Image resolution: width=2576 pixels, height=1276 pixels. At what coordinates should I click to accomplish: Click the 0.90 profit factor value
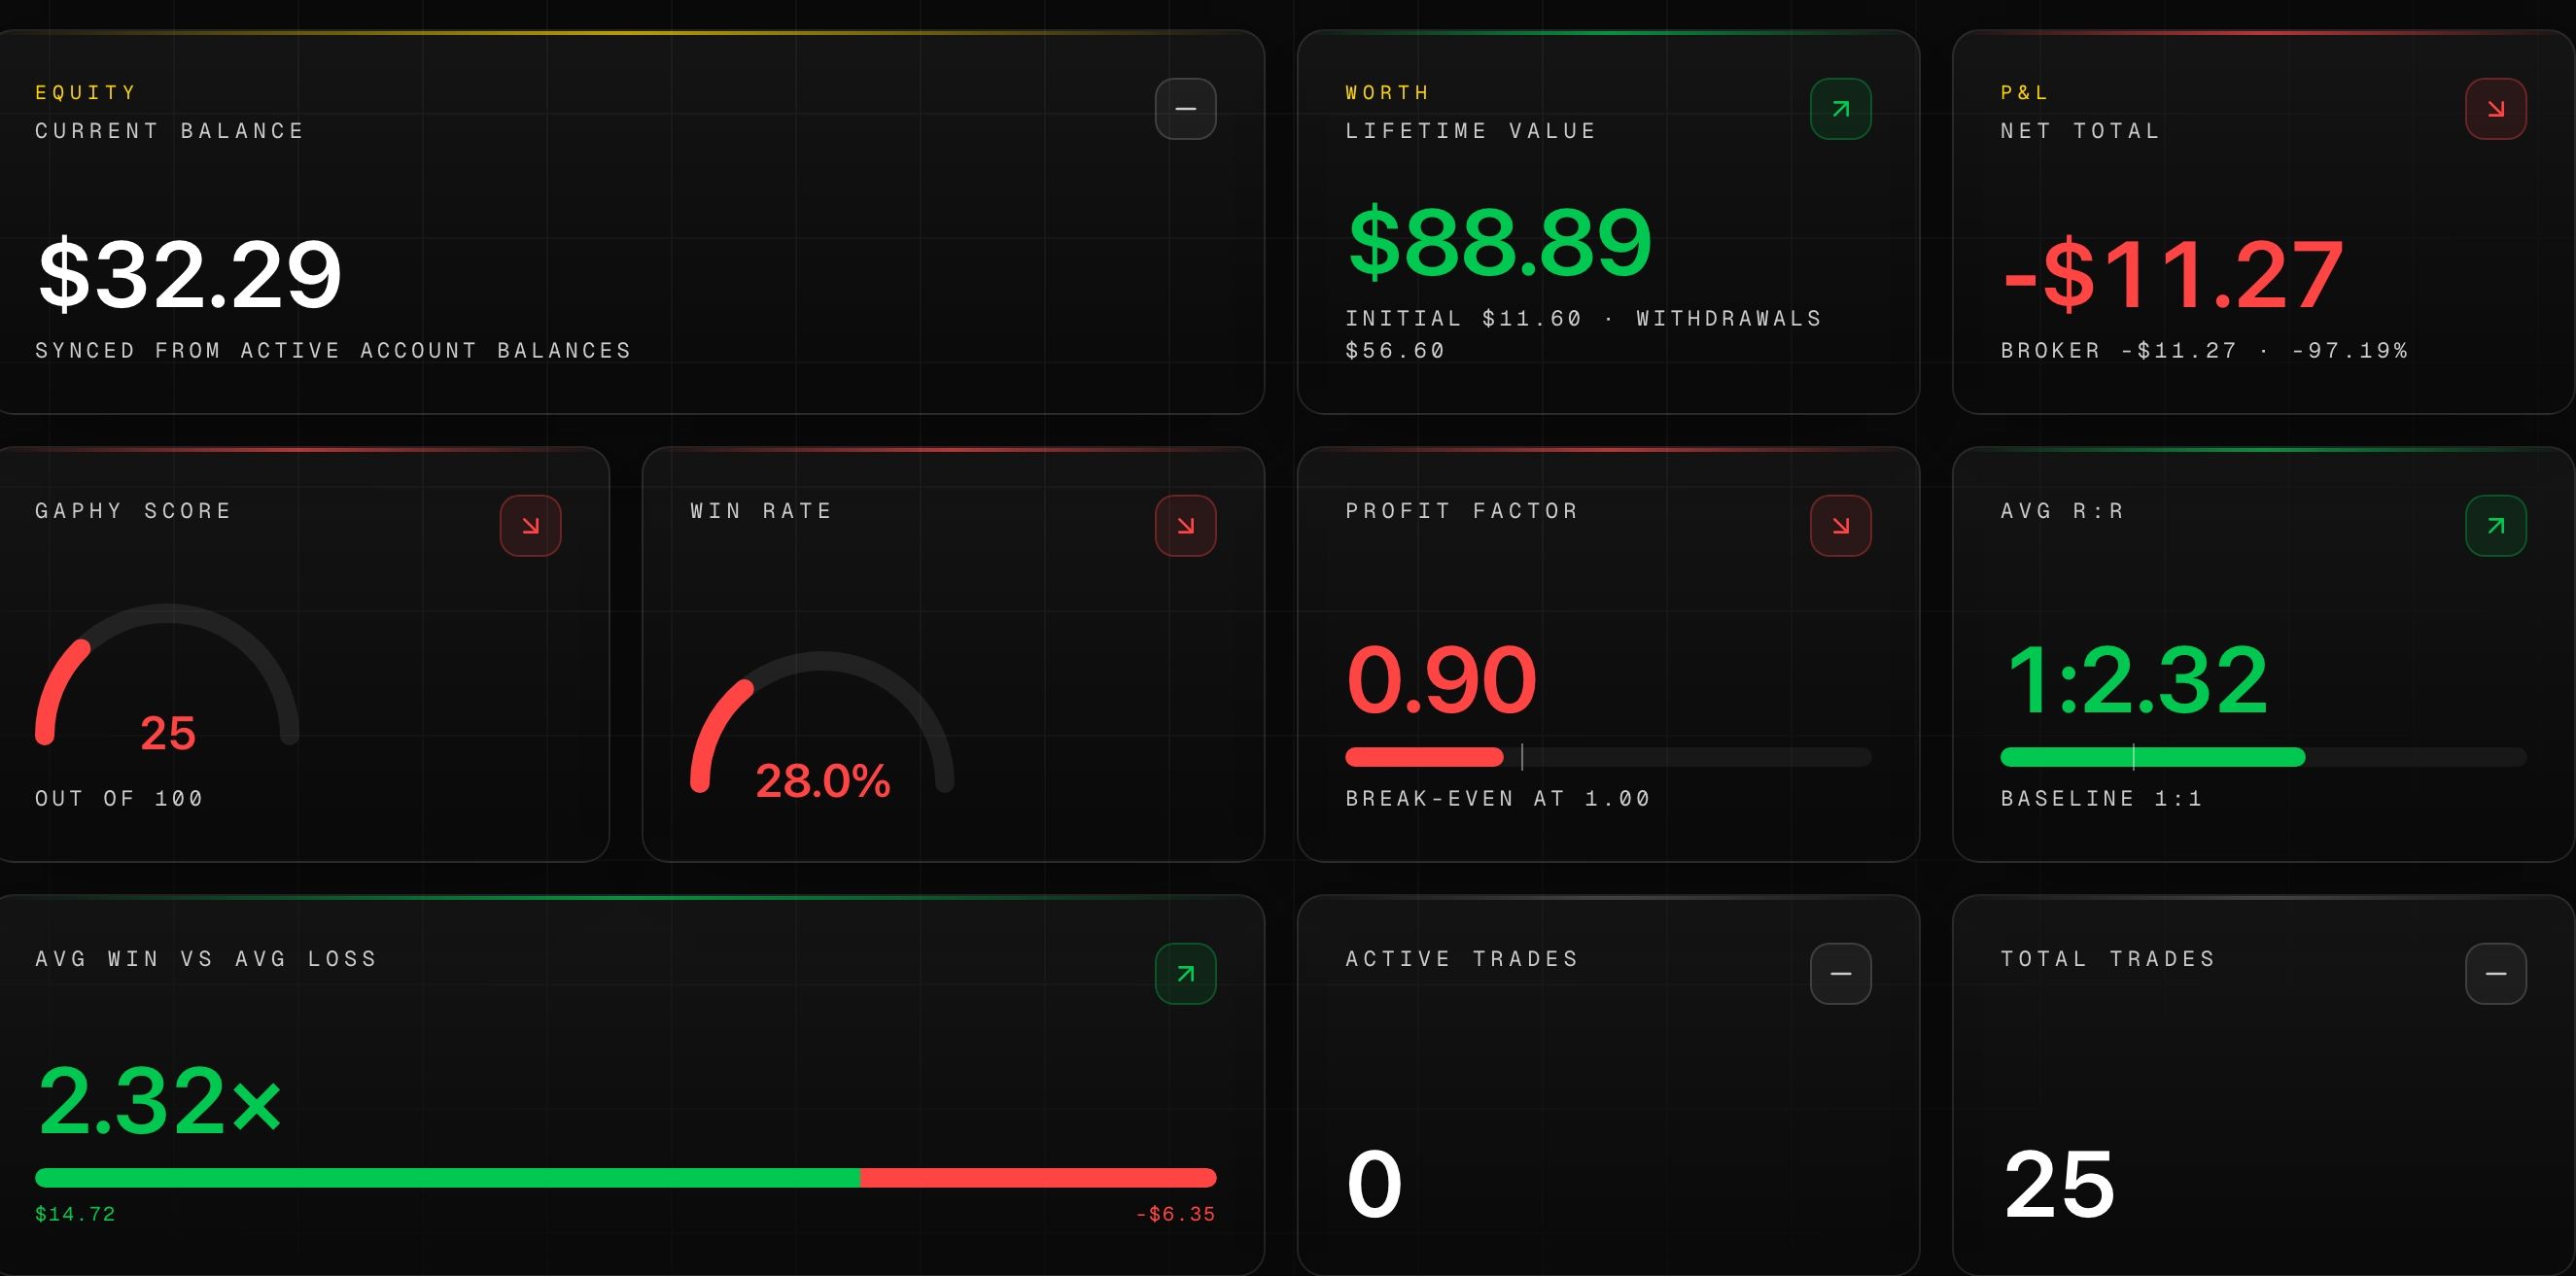click(1441, 681)
